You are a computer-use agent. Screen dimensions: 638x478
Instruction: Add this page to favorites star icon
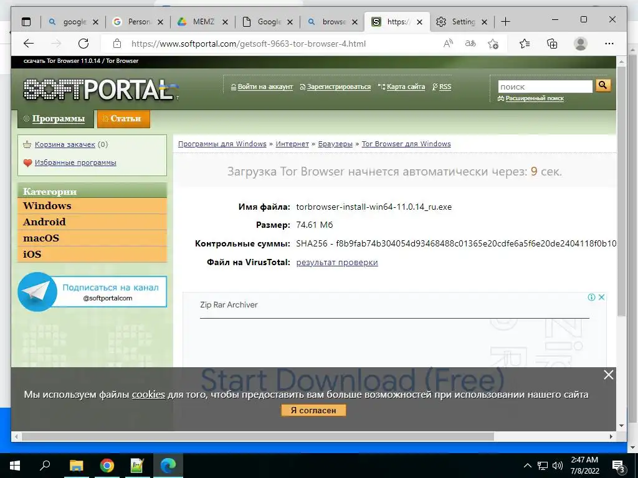pos(493,44)
